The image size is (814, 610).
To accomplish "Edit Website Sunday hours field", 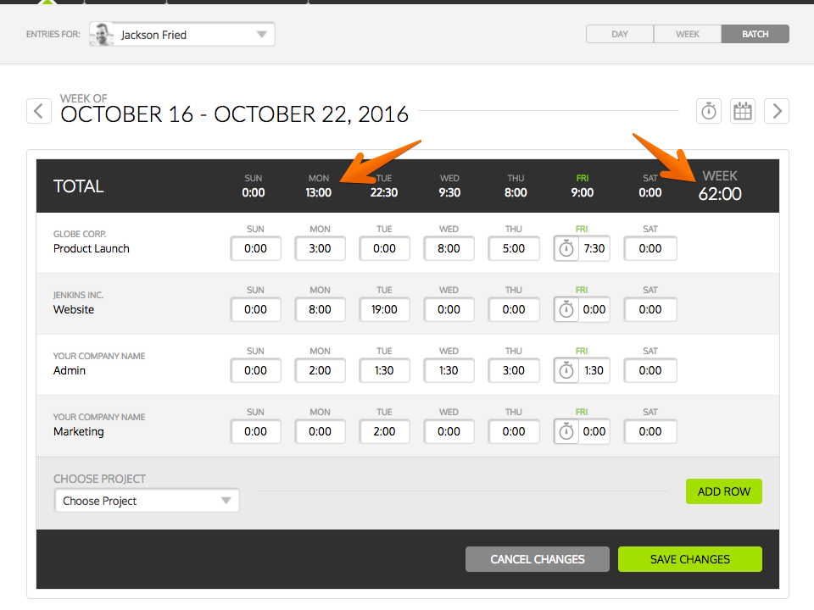I will point(256,310).
